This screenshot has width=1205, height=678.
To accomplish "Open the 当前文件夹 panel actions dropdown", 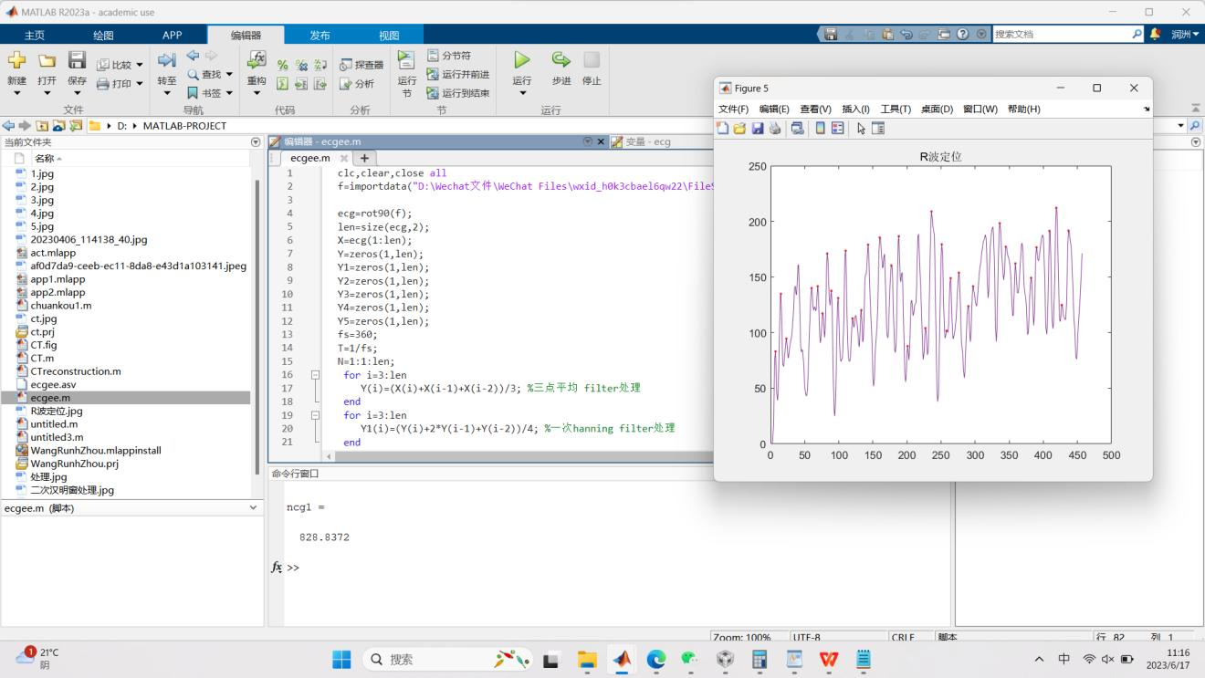I will tap(256, 142).
